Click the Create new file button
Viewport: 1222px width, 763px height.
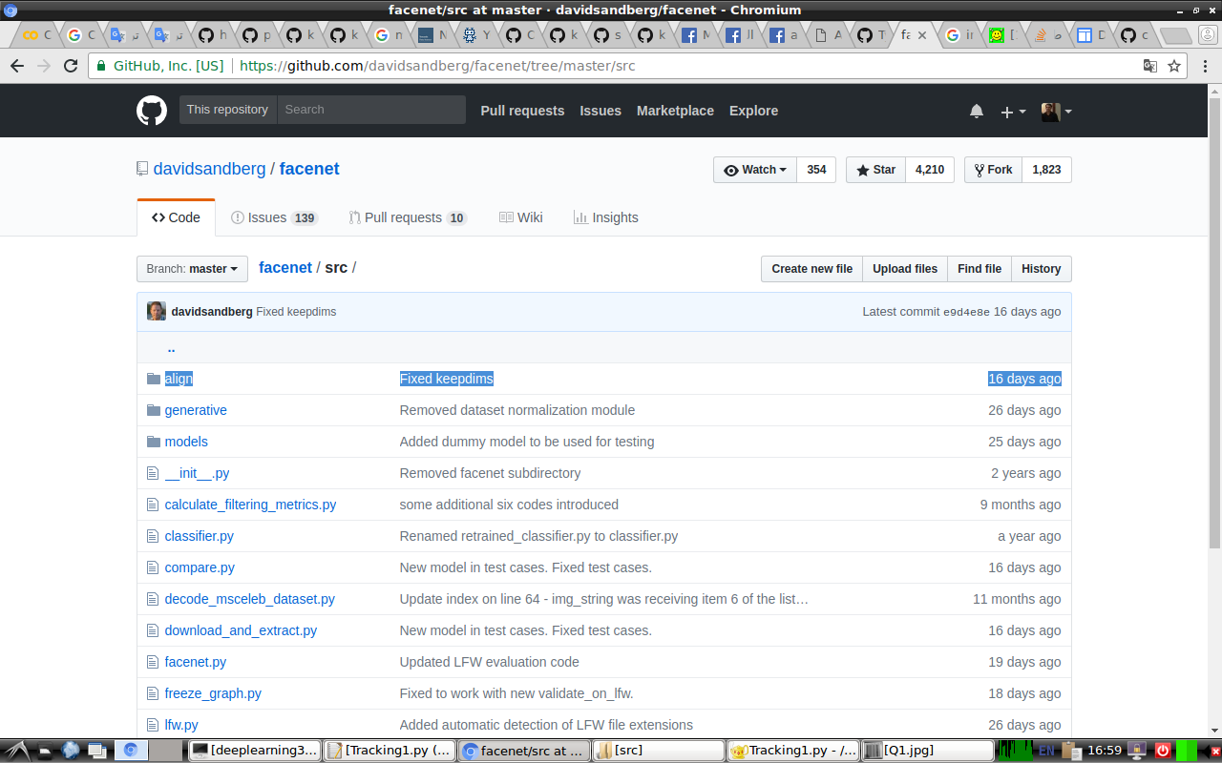click(811, 269)
